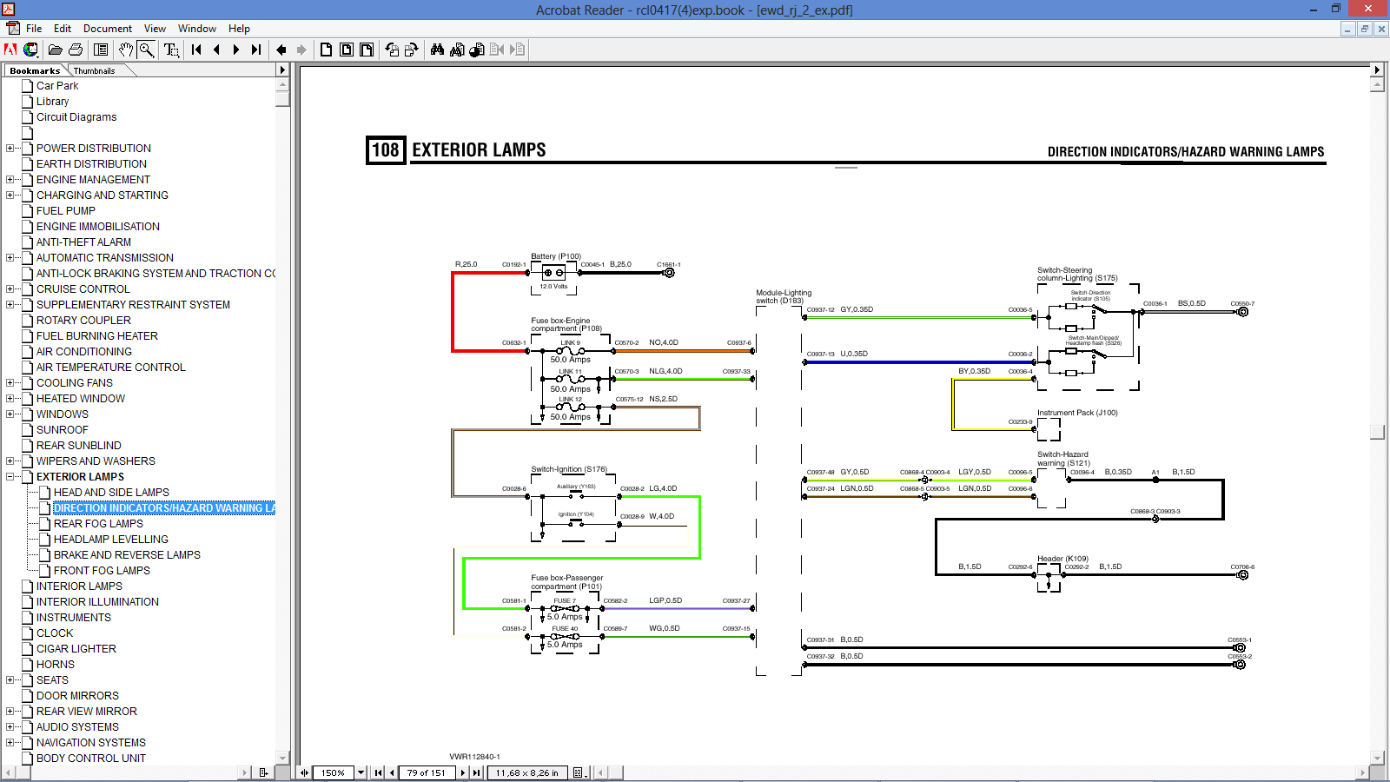Screen dimensions: 1390x782
Task: Open a file with the Open toolbar icon
Action: [55, 50]
